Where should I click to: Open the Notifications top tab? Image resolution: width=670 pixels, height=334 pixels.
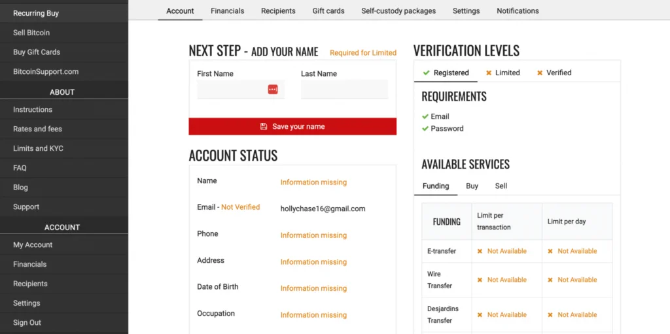point(518,11)
